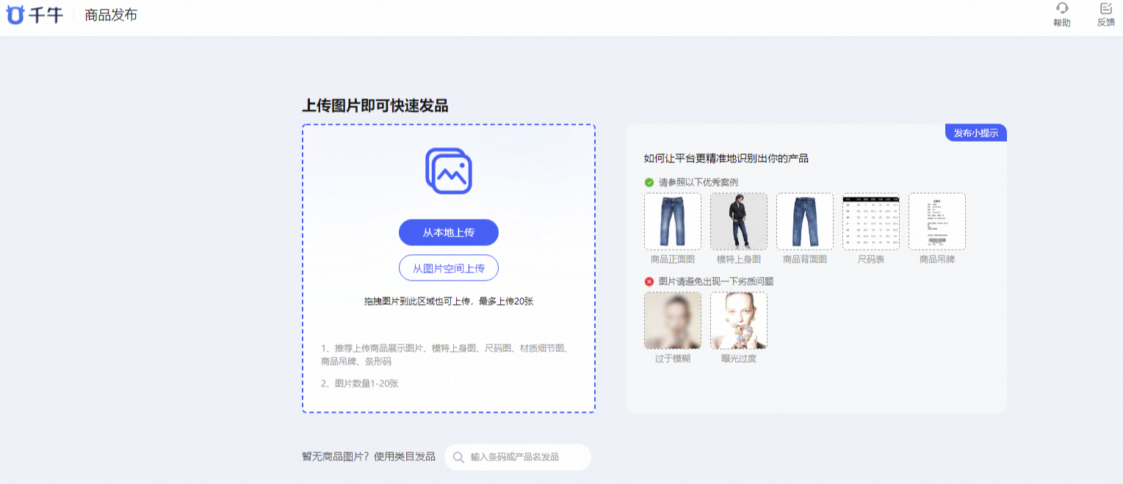The width and height of the screenshot is (1123, 484).
Task: Select the 模特上身图 thumbnail
Action: (x=739, y=222)
